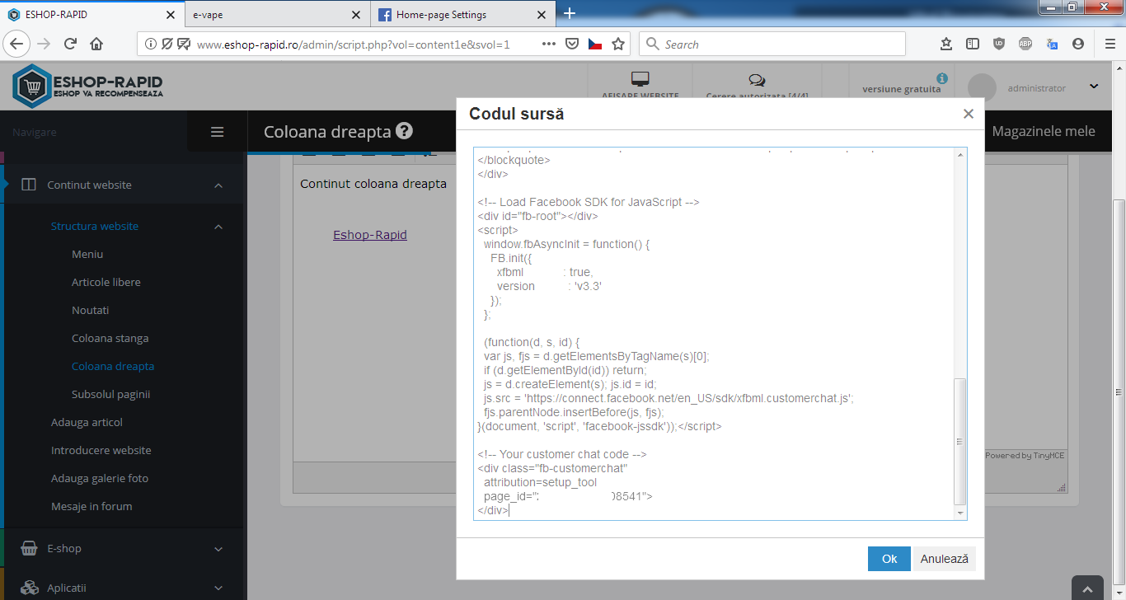Click Afisare website monitor icon
Screen dimensions: 1126x600
[640, 80]
